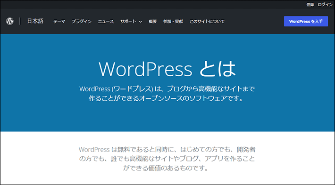Image resolution: width=335 pixels, height=185 pixels.
Task: Click the WordPress とは heading
Action: click(x=167, y=69)
